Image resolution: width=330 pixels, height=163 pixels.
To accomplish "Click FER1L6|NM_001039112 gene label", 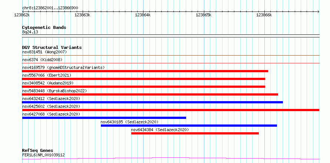I will pyautogui.click(x=43, y=155).
